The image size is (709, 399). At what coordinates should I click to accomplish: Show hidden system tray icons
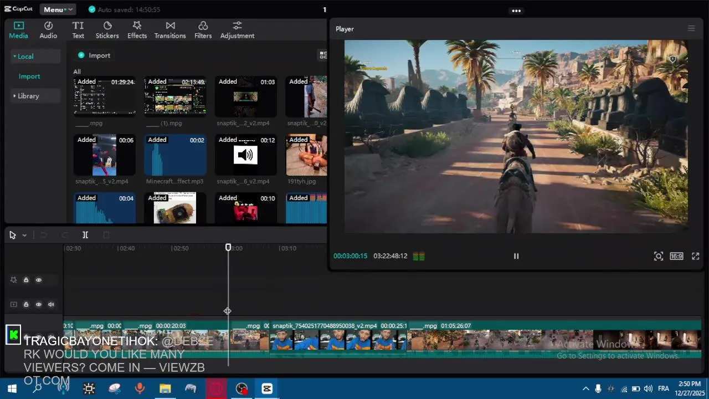[585, 388]
